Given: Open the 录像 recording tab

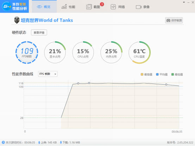Looking at the screenshot, I should [x=143, y=7].
